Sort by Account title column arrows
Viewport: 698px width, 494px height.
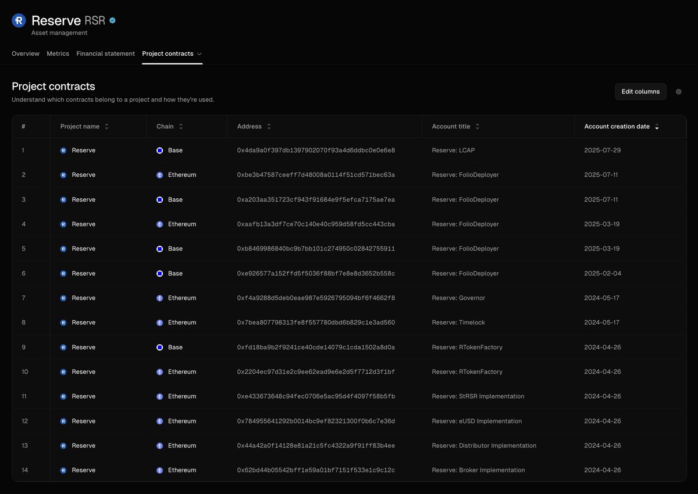tap(478, 127)
